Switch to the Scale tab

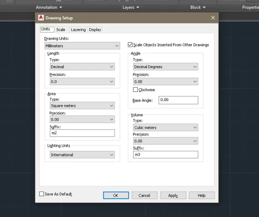[61, 30]
